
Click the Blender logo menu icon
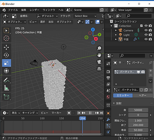(x=4, y=10)
